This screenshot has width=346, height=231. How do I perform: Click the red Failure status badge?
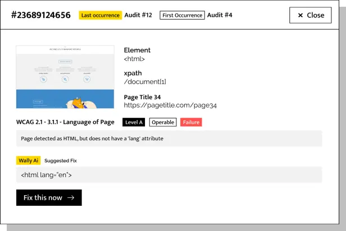pos(191,122)
